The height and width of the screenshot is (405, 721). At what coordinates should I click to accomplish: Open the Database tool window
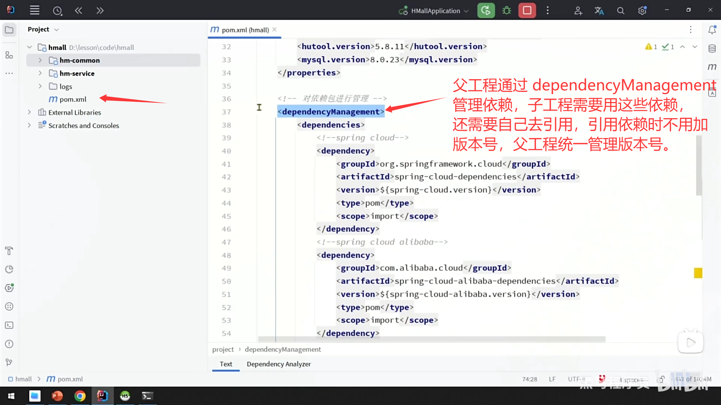point(712,49)
